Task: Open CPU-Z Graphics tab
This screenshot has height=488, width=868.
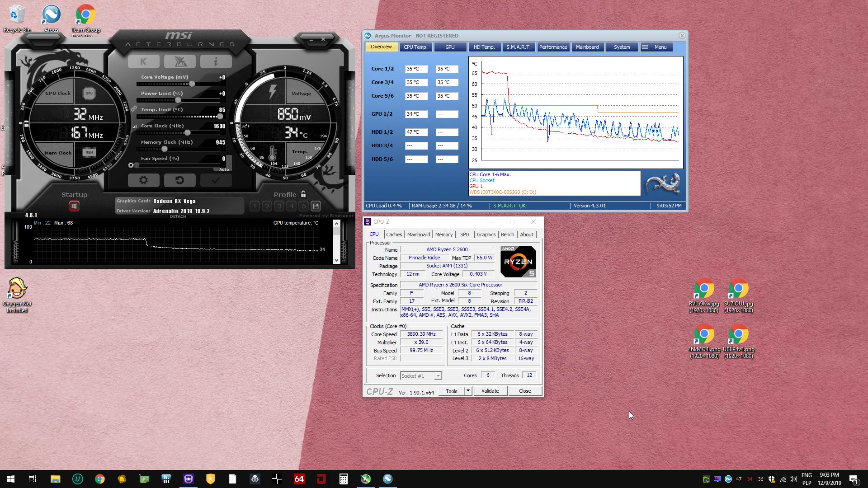Action: tap(486, 235)
